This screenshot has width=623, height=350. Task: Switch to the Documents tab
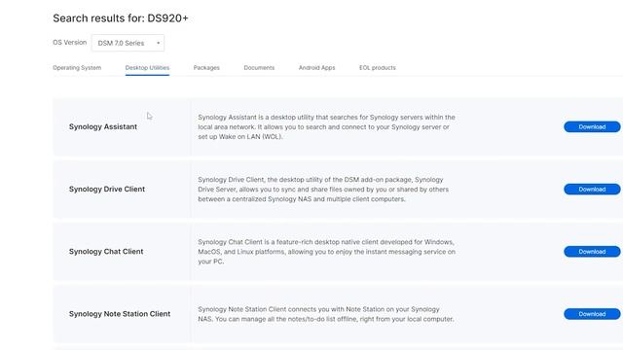[x=259, y=68]
